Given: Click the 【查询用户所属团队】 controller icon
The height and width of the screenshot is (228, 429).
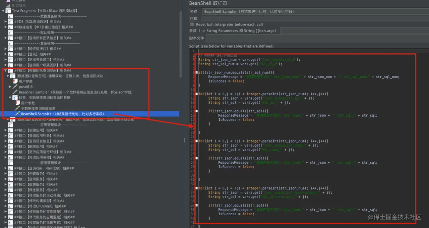Looking at the screenshot, I should pos(11,65).
